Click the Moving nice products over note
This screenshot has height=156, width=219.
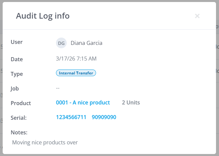45,142
